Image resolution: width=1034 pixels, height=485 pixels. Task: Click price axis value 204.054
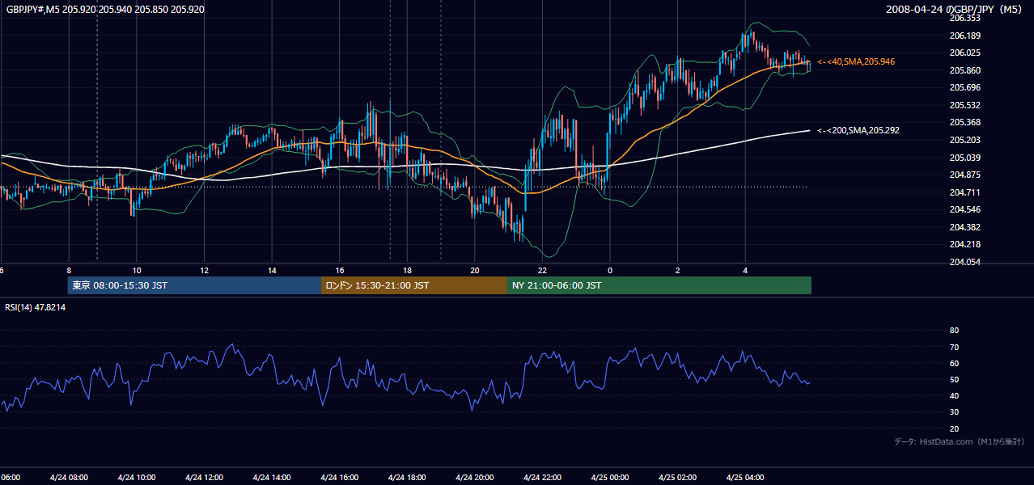pos(964,262)
